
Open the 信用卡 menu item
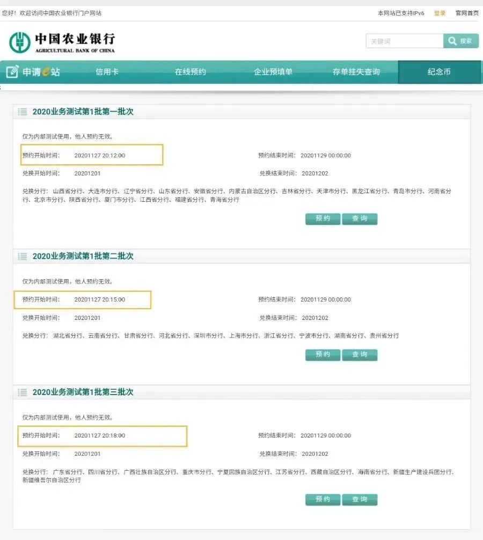107,72
